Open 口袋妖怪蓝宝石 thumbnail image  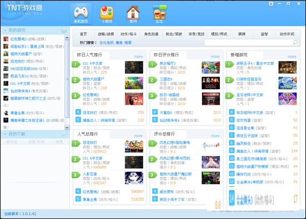click(x=288, y=83)
